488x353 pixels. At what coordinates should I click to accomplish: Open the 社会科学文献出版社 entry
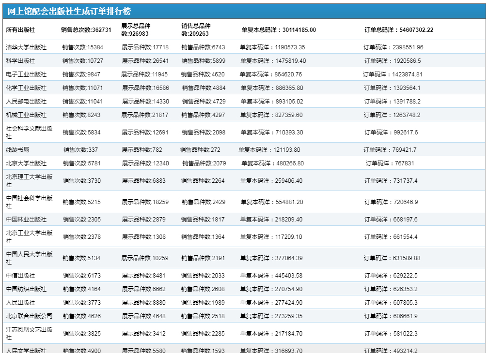[29, 132]
